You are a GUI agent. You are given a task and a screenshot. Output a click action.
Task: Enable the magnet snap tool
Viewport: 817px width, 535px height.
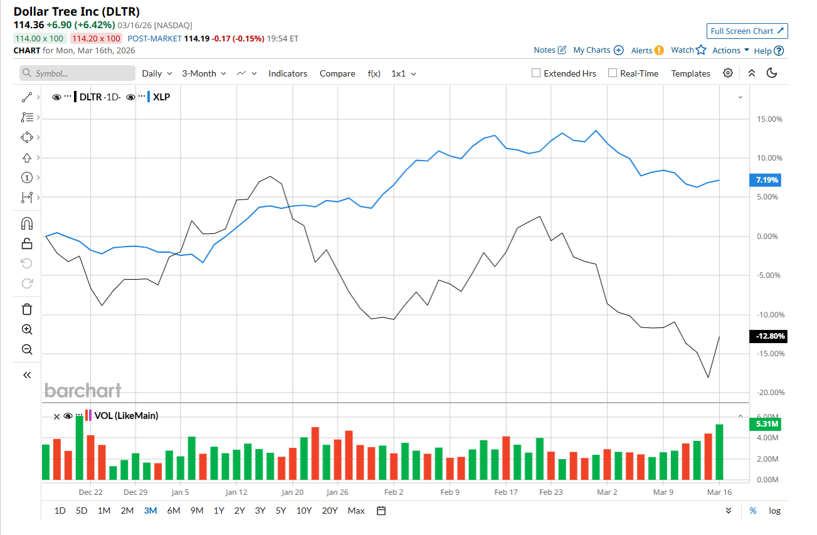coord(27,224)
